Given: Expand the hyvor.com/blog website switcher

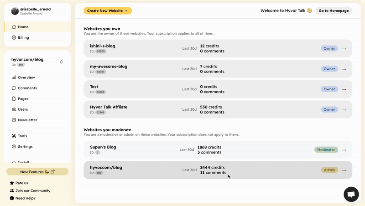Looking at the screenshot, I should (x=61, y=62).
